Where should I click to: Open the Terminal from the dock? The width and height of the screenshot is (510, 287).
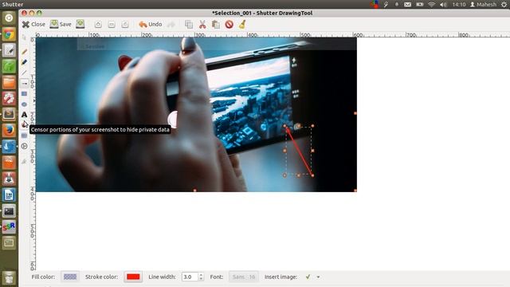click(9, 211)
